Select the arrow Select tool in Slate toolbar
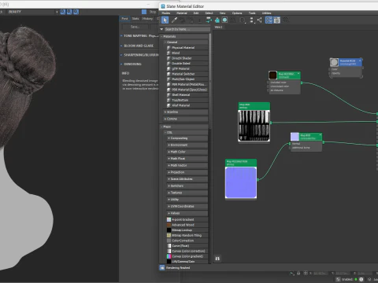 [165, 20]
